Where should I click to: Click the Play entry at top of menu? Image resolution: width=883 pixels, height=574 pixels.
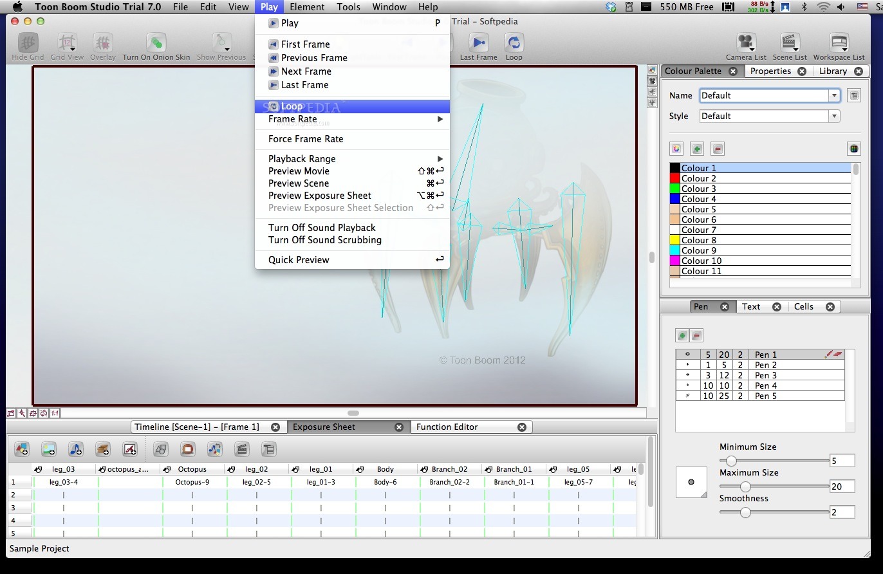[352, 23]
